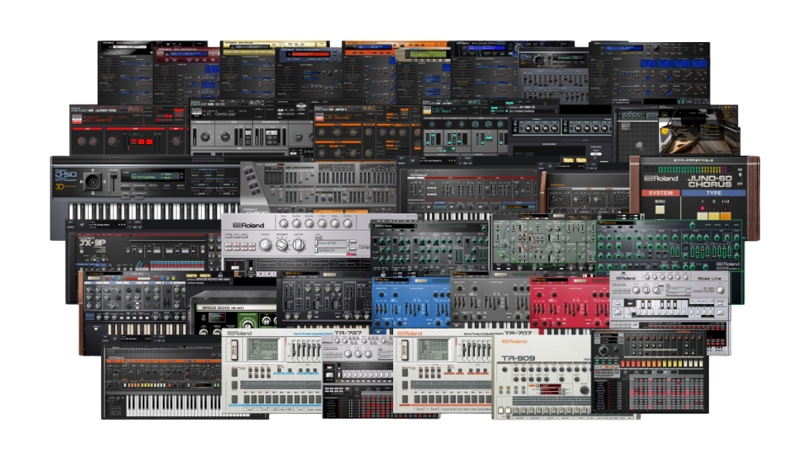This screenshot has width=810, height=455.
Task: Open the grand piano interior image plugin
Action: (x=699, y=131)
